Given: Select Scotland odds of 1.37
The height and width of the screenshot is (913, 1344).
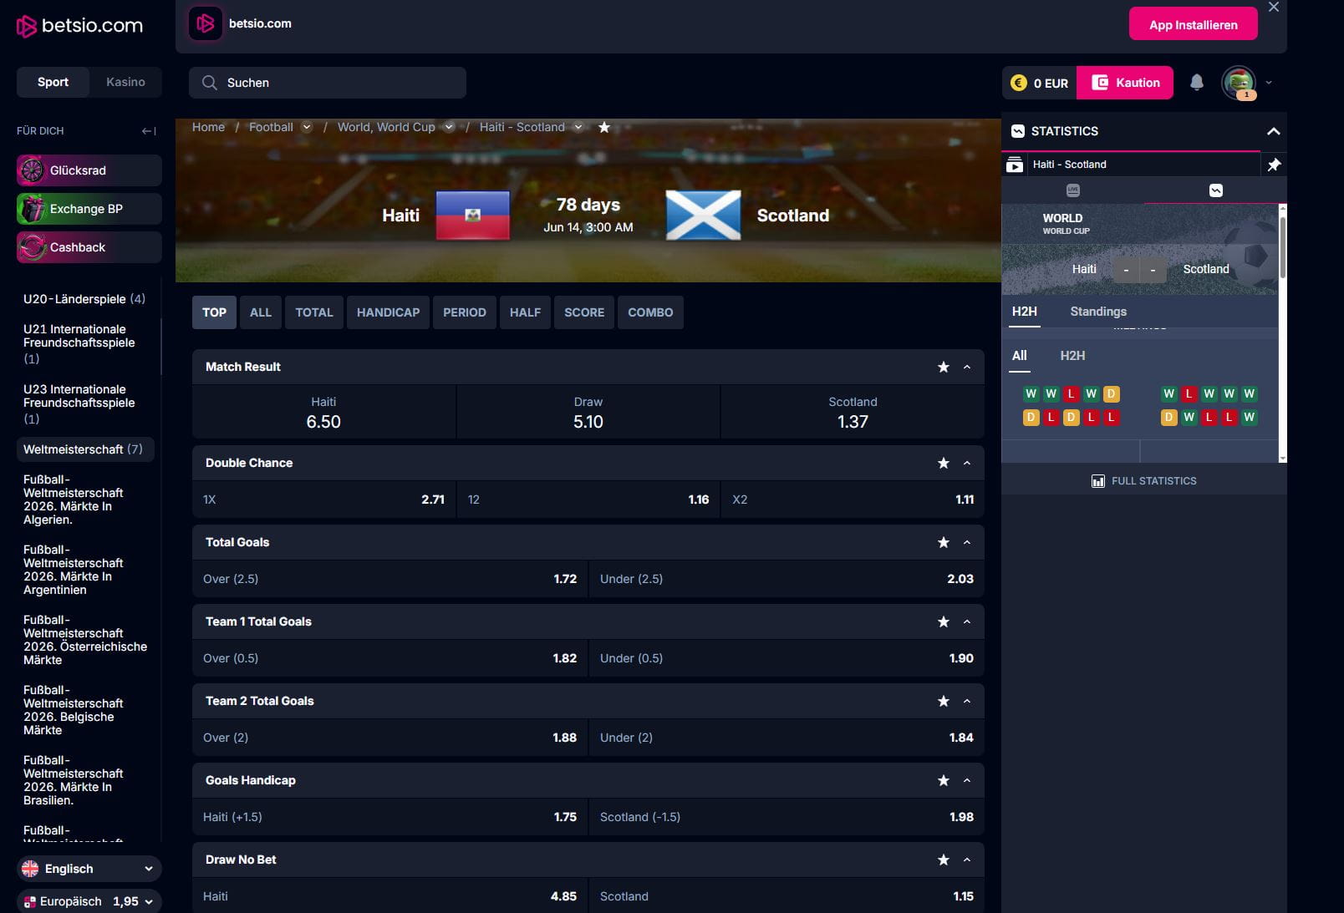Looking at the screenshot, I should 852,412.
